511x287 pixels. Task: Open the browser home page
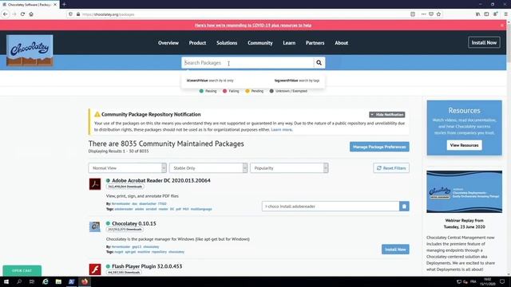pos(31,14)
